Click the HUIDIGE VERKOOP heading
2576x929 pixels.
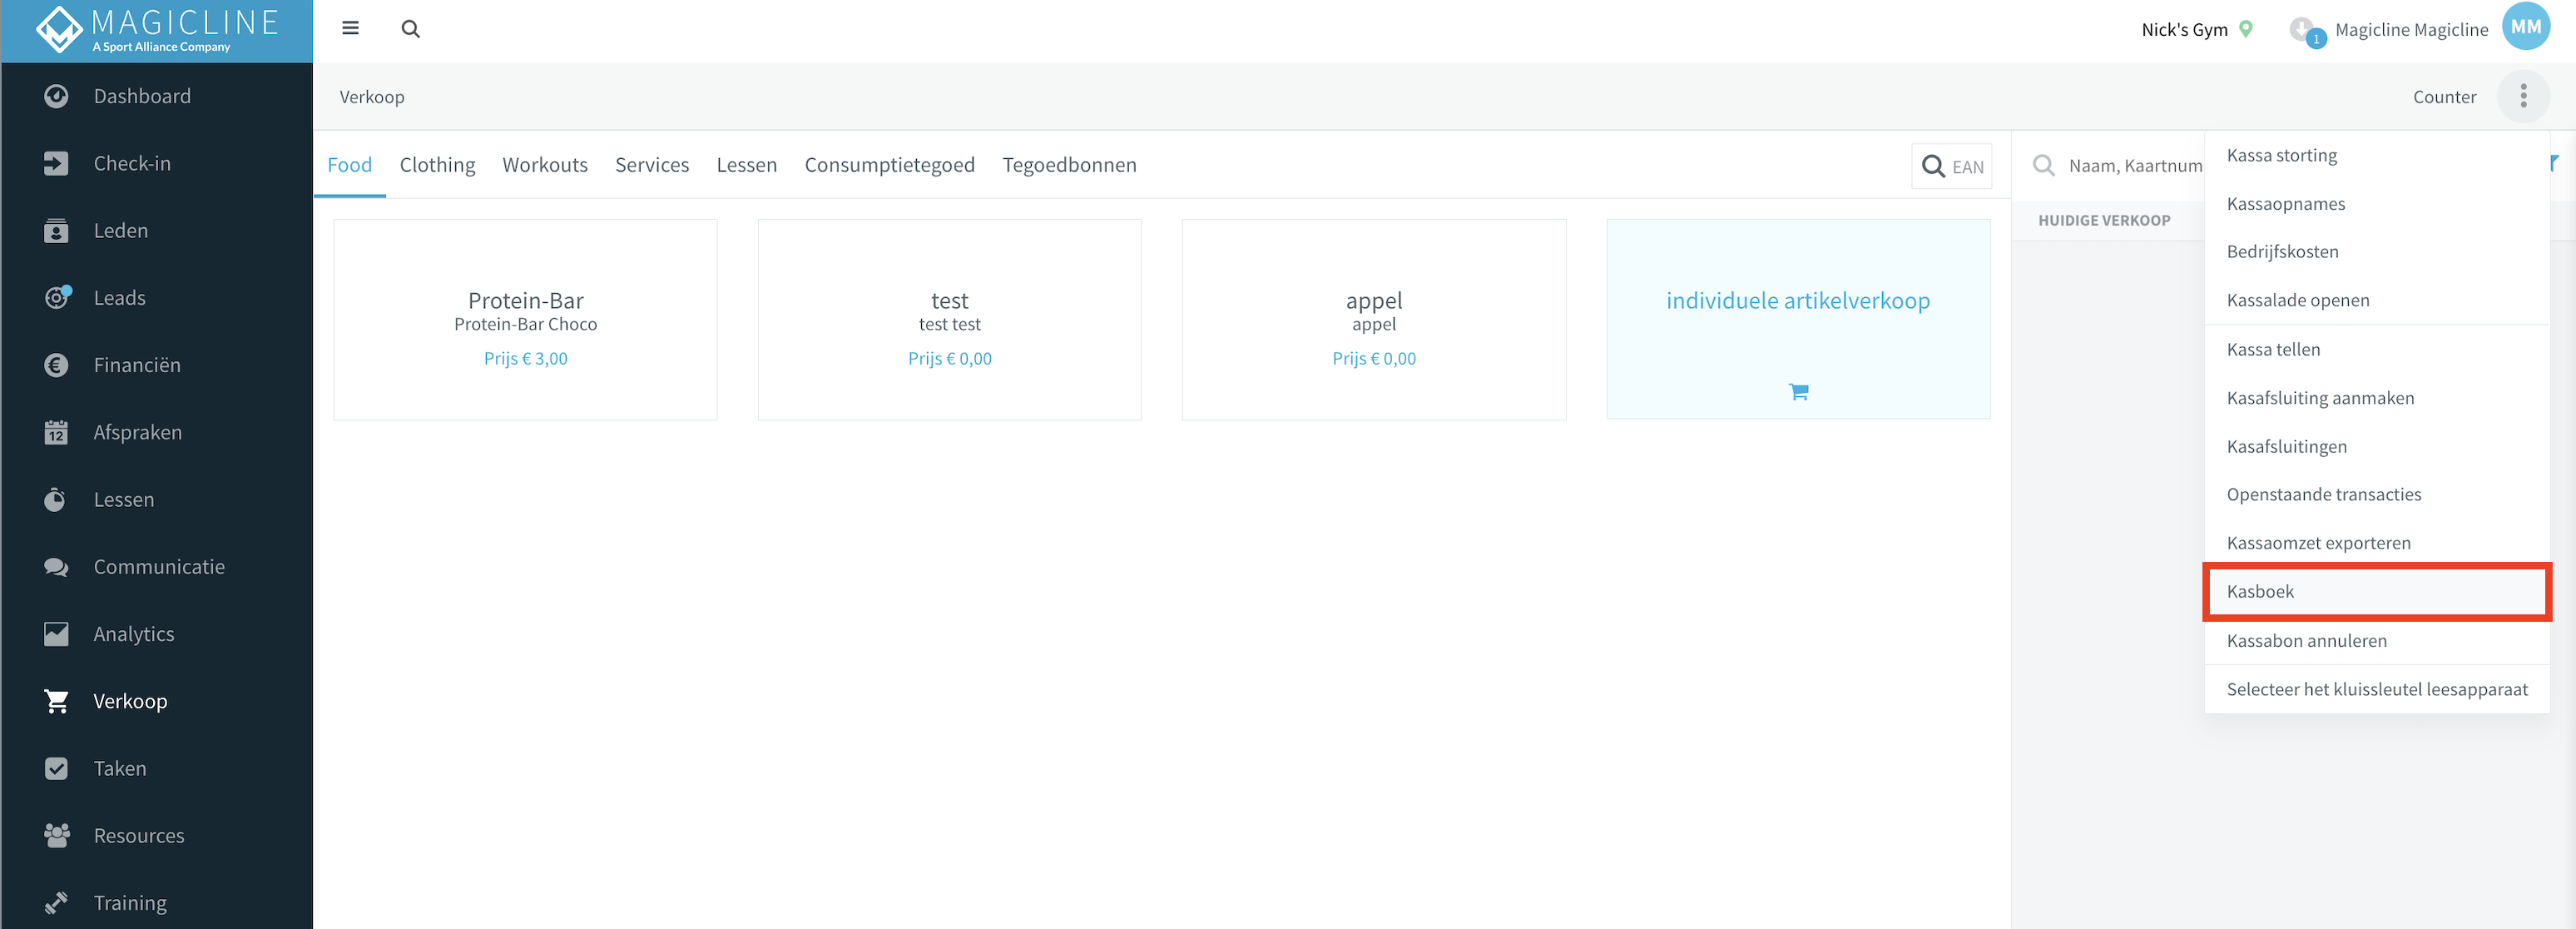pos(2104,220)
